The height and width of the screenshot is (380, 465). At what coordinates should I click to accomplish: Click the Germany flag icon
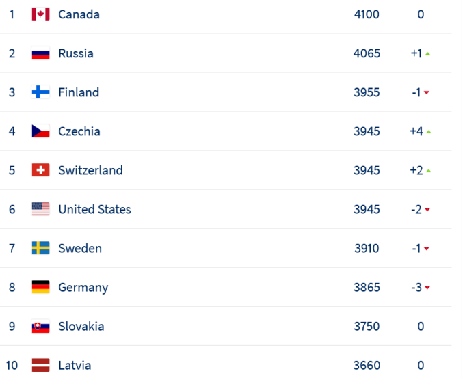(40, 287)
